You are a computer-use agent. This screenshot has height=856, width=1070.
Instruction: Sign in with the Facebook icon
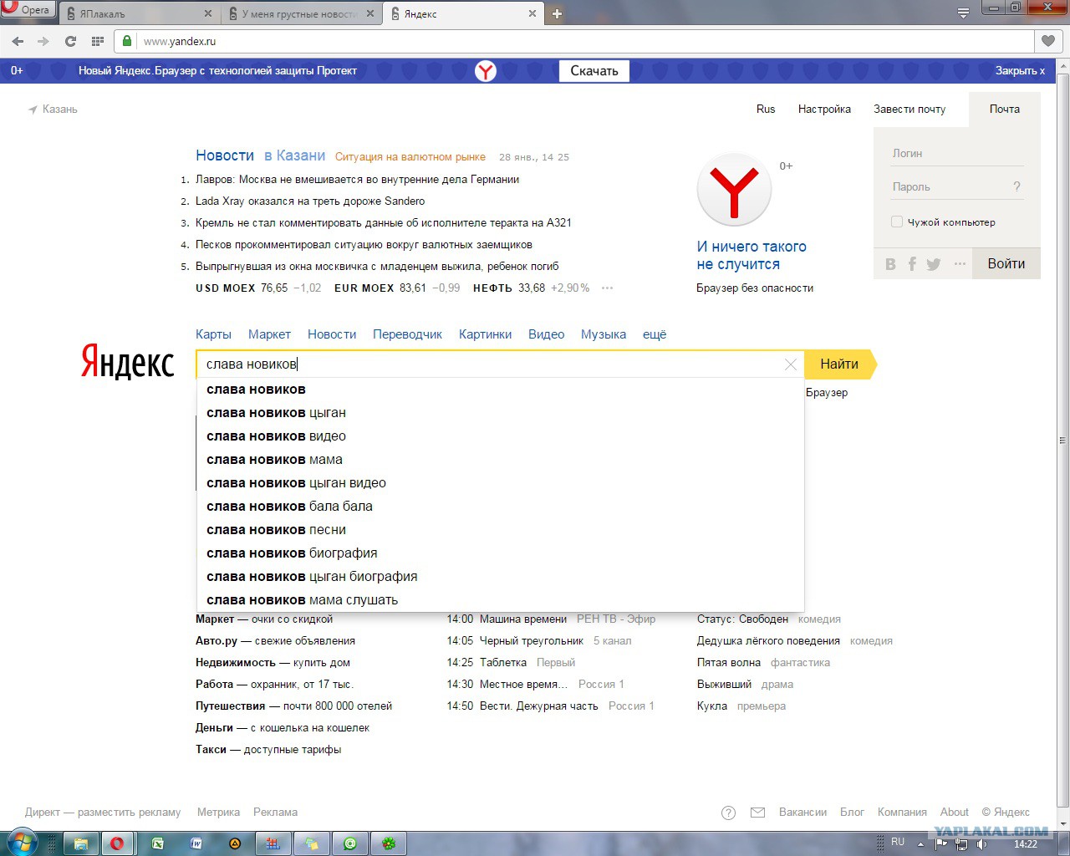pyautogui.click(x=912, y=264)
